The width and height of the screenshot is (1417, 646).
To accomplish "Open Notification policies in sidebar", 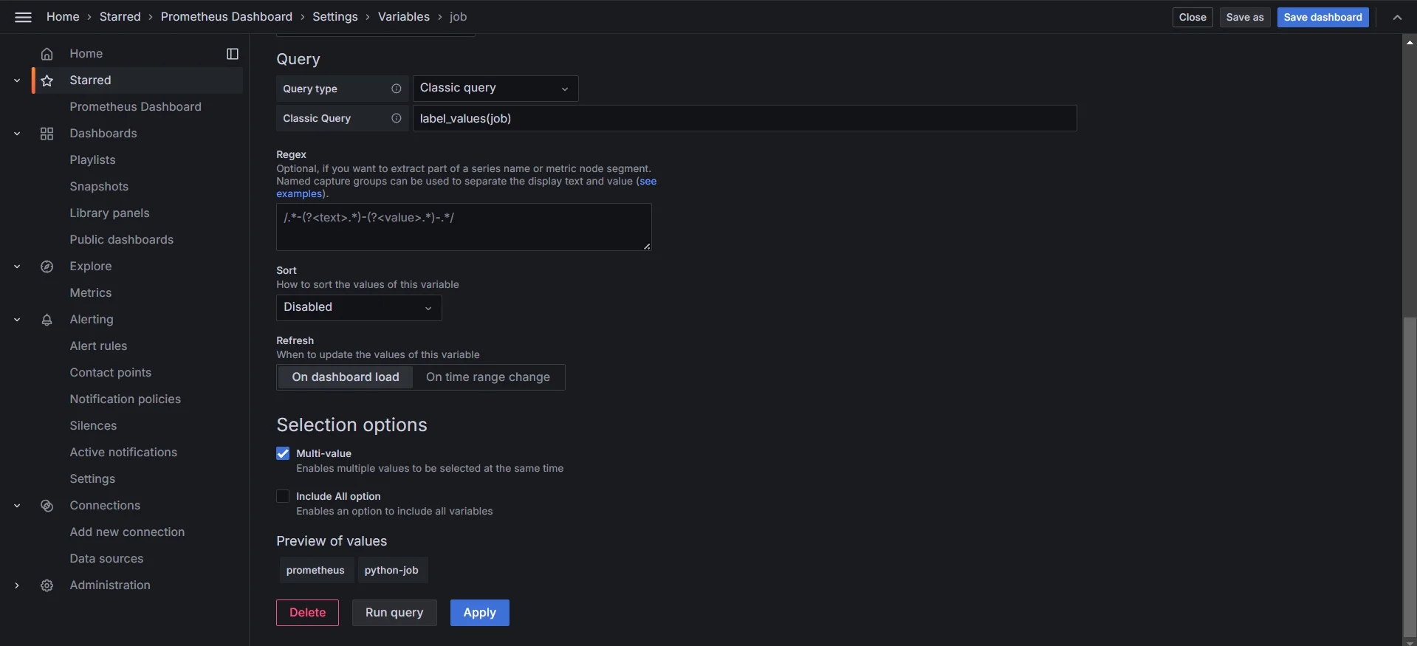I will 126,399.
